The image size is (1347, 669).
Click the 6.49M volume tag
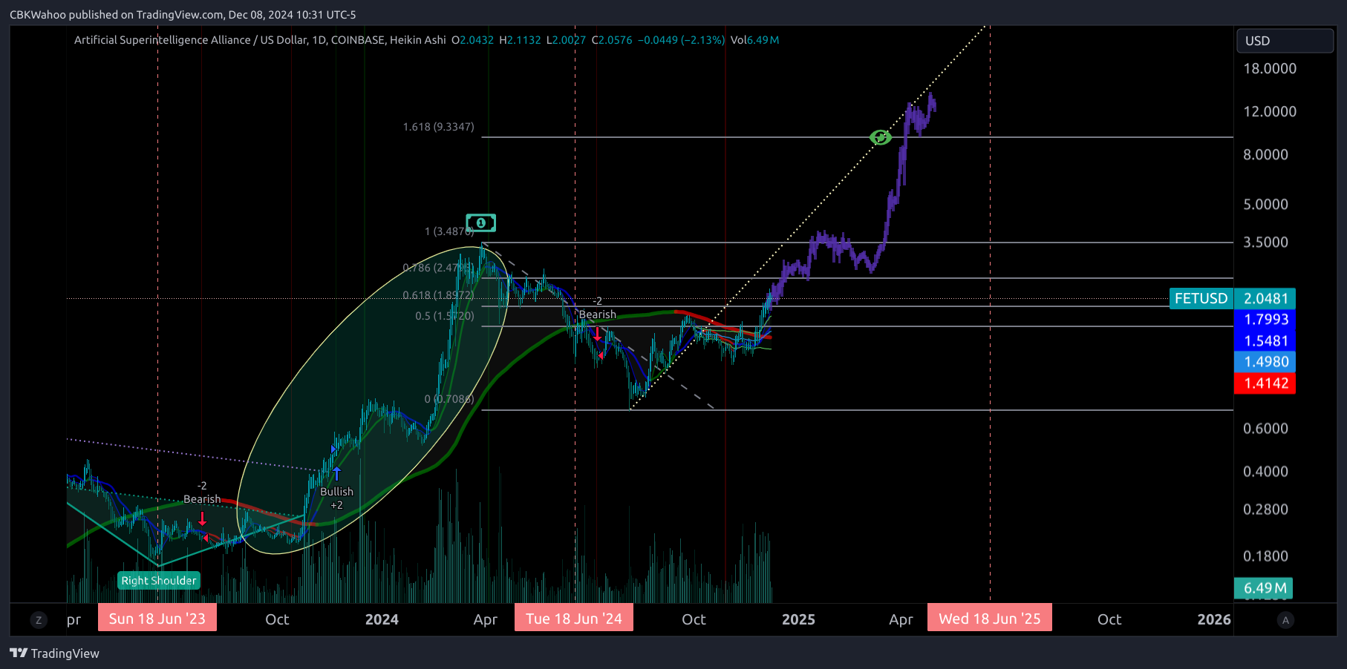coord(1264,588)
